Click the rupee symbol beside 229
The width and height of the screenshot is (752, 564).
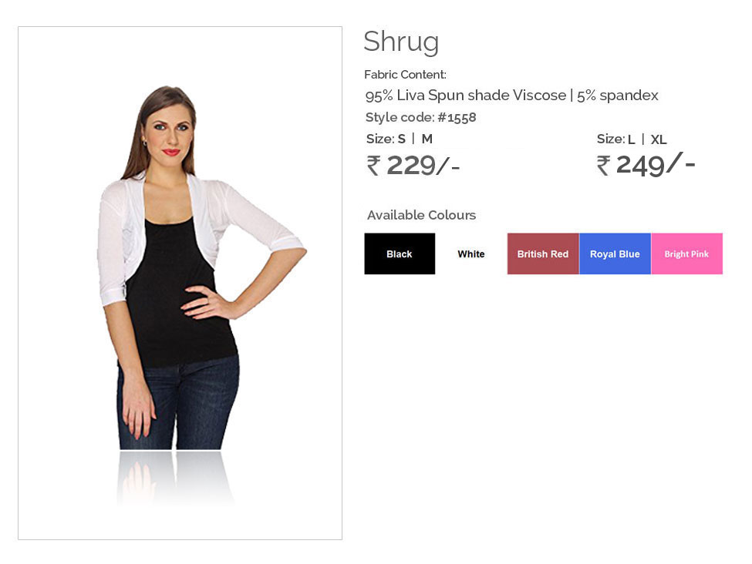pyautogui.click(x=373, y=166)
